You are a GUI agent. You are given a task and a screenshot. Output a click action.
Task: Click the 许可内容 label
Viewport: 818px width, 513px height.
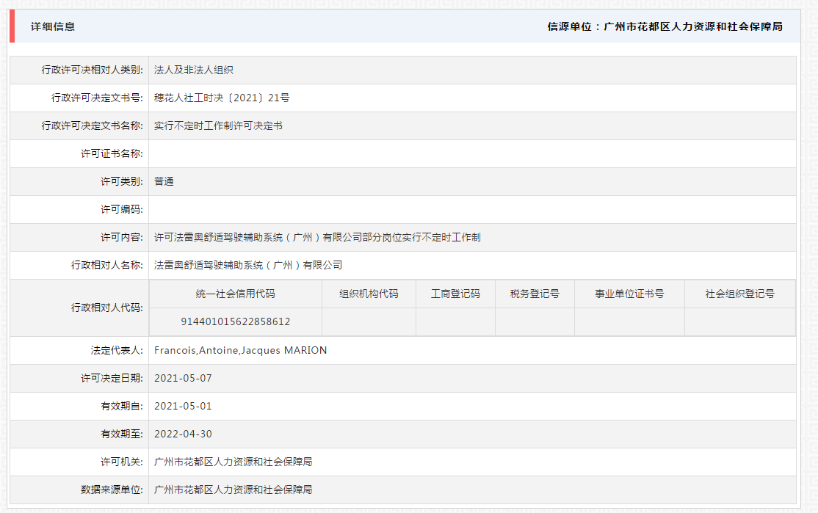[x=122, y=237]
